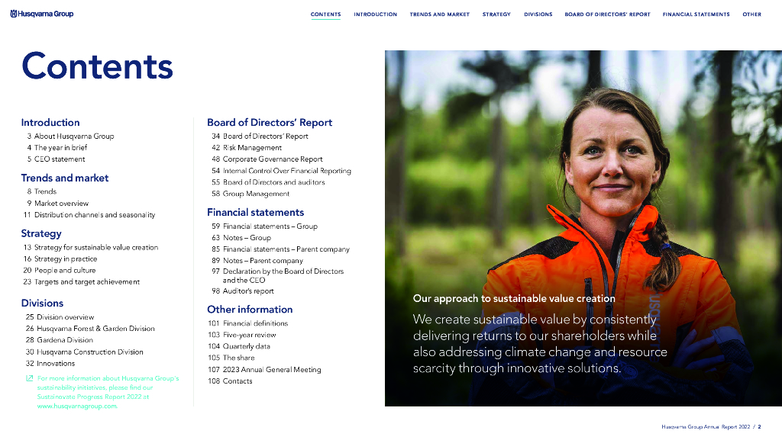Go to The share
Viewport: 782px width, 440px height.
tap(231, 358)
